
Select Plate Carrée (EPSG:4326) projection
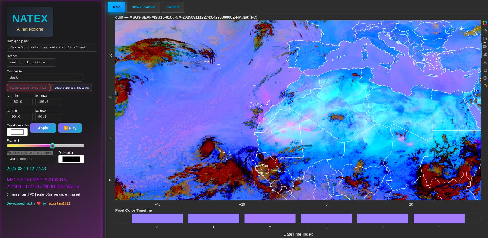coord(29,88)
